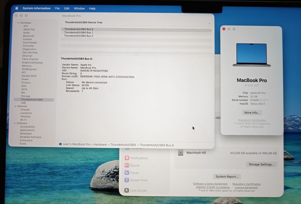301x204 pixels.
Task: Click the More Info... button
Action: [252, 113]
